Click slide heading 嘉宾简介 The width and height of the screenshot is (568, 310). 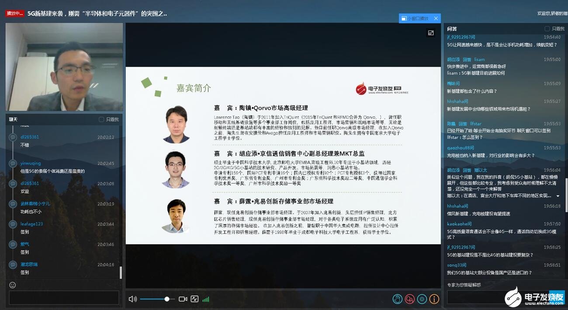coord(194,88)
